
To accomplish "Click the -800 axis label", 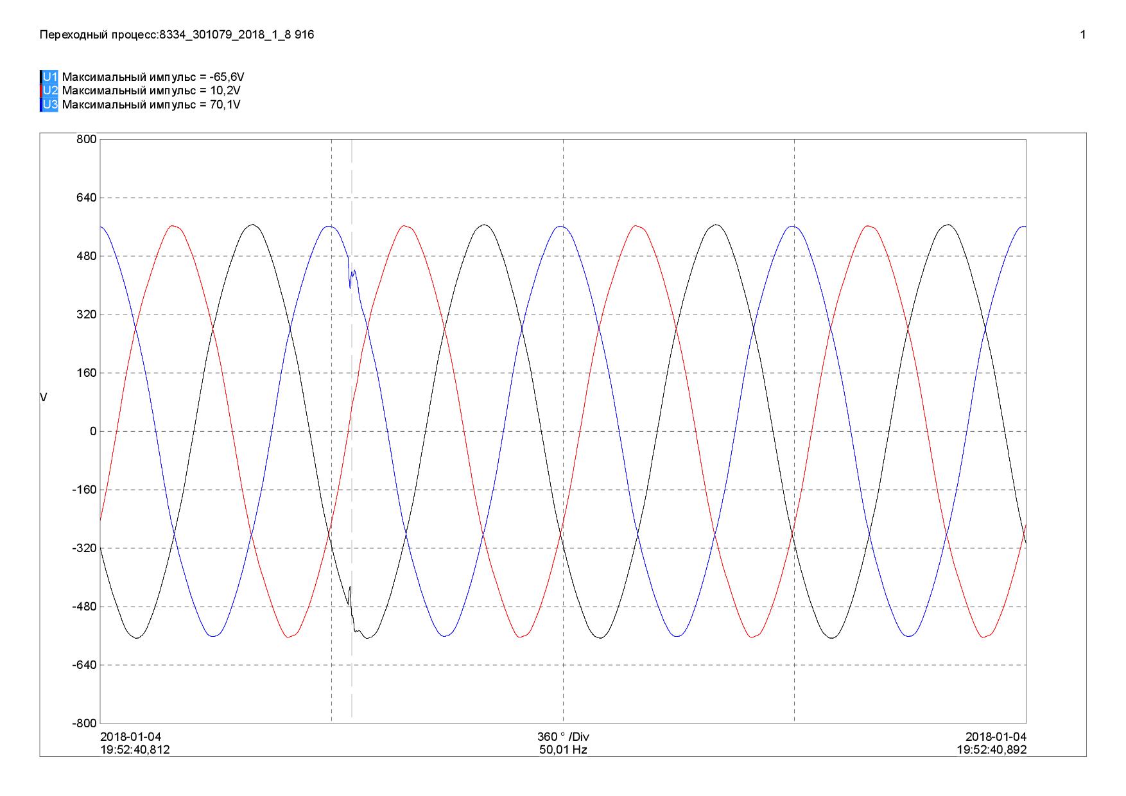I will [x=85, y=723].
